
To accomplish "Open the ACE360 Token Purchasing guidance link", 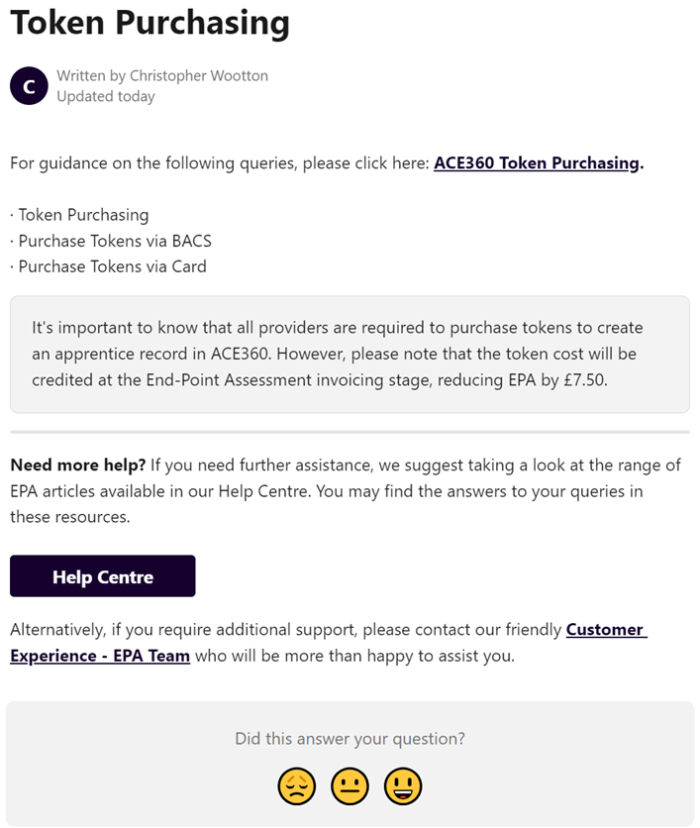I will [537, 162].
